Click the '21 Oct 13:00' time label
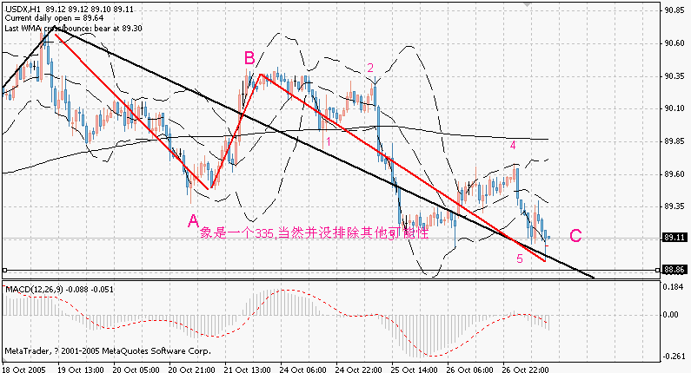The height and width of the screenshot is (373, 691). (x=248, y=369)
